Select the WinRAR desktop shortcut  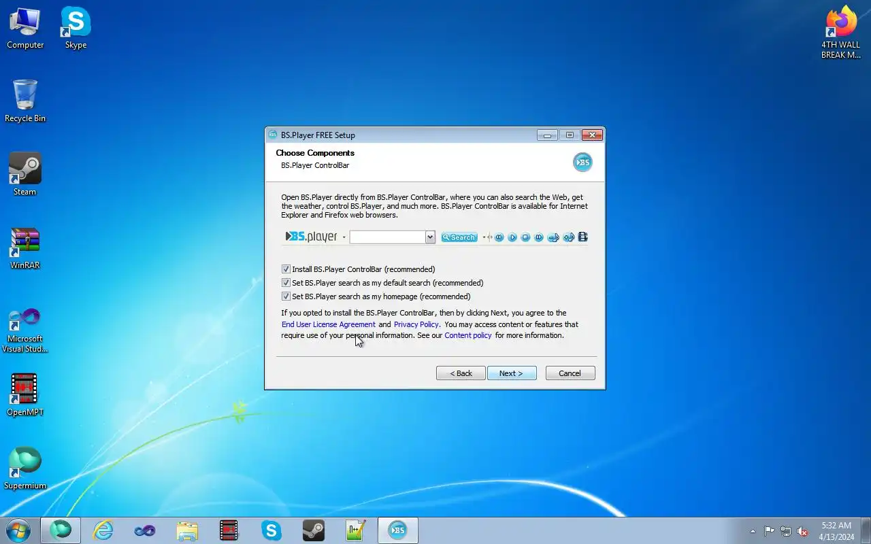coord(25,248)
